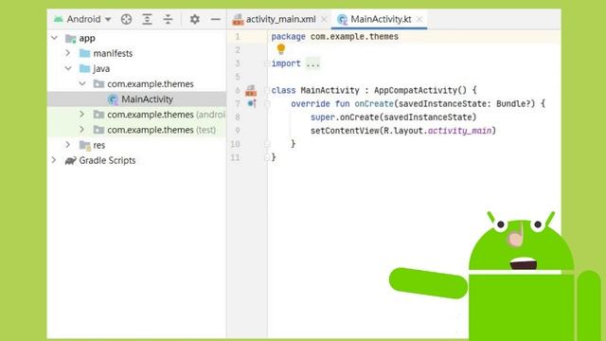The width and height of the screenshot is (606, 341).
Task: Click the Kotlin icon beside MainActivity in the tree
Action: tap(113, 99)
